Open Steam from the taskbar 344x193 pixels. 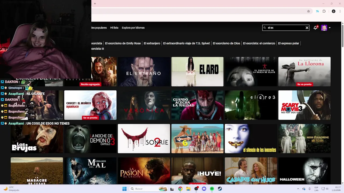[x=220, y=189]
